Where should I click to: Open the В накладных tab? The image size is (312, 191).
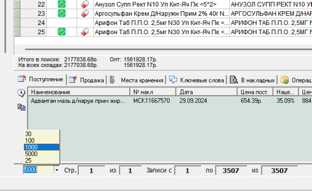253,80
